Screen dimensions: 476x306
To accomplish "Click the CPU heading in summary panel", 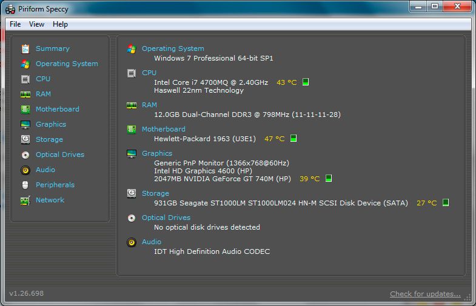I will tap(149, 73).
